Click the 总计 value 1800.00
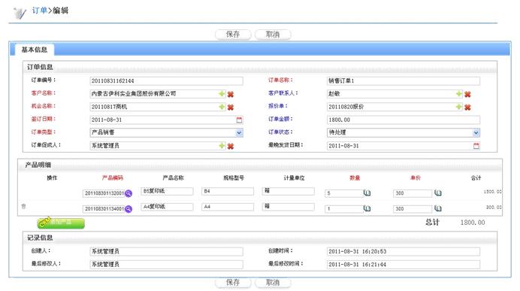 (x=473, y=223)
